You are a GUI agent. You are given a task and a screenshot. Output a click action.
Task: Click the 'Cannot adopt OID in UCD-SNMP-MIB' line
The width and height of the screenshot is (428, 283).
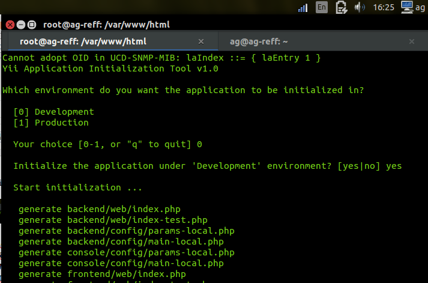tap(161, 58)
